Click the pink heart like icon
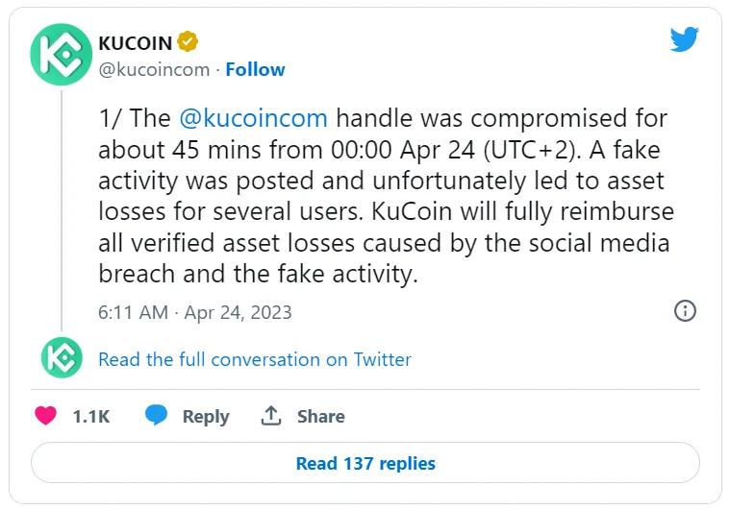Image resolution: width=730 pixels, height=510 pixels. tap(46, 416)
